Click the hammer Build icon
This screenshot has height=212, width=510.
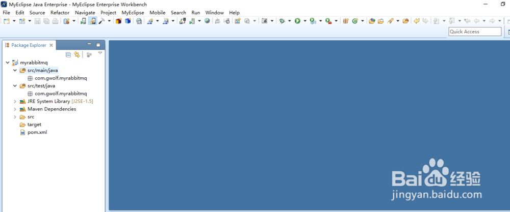click(101, 21)
